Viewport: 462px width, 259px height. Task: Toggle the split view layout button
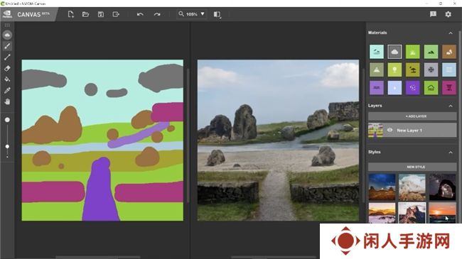tap(217, 14)
